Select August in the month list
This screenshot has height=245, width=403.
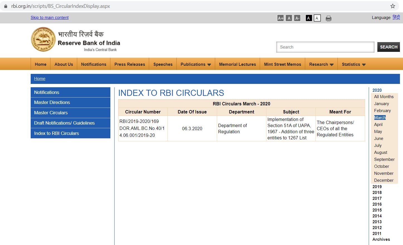click(x=381, y=152)
